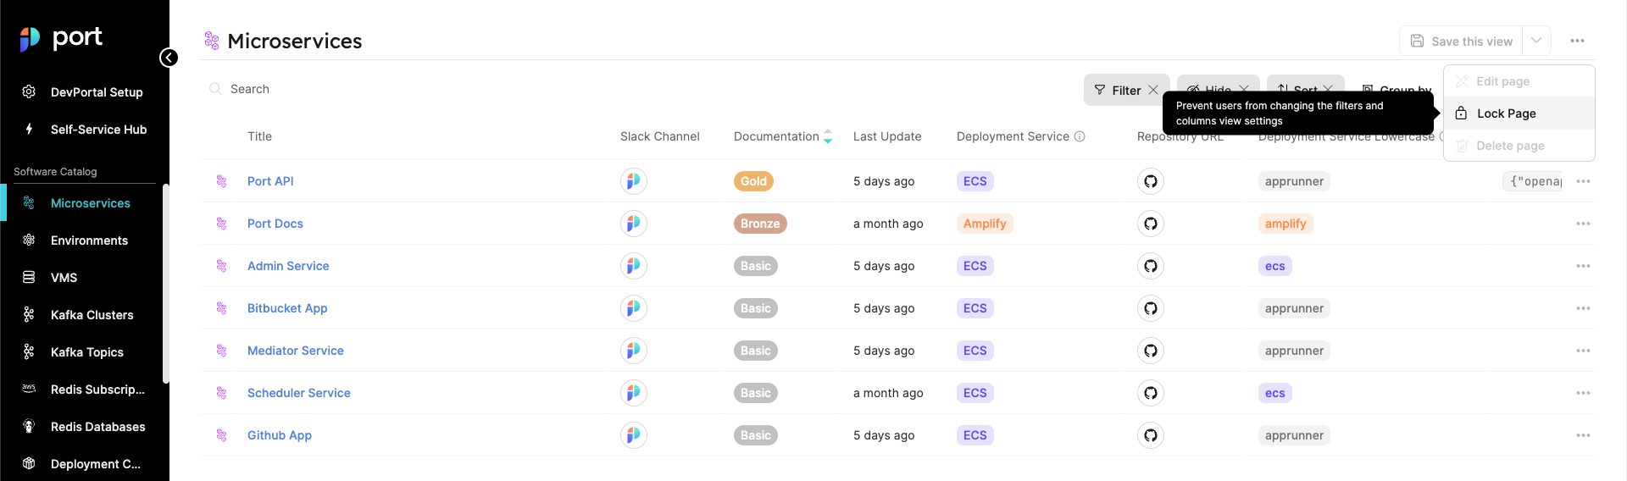Viewport: 1627px width, 481px height.
Task: Open row actions menu for Scheduler Service
Action: [1583, 393]
